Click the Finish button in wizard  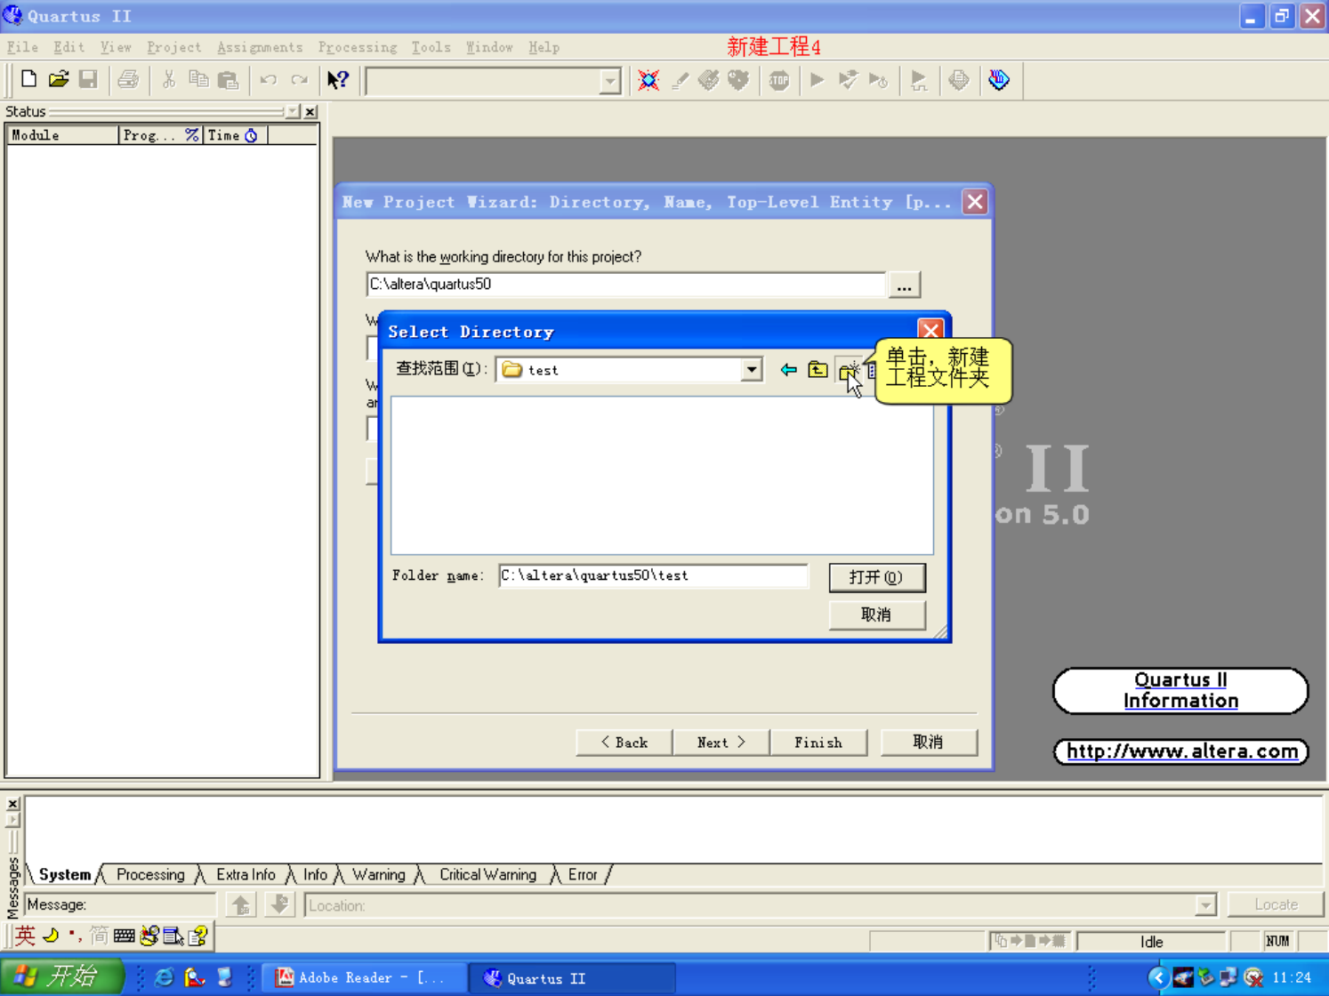[818, 743]
